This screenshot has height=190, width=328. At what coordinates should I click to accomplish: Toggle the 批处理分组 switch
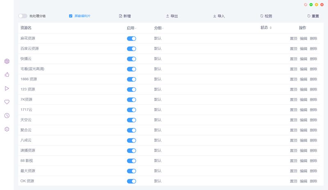(23, 16)
